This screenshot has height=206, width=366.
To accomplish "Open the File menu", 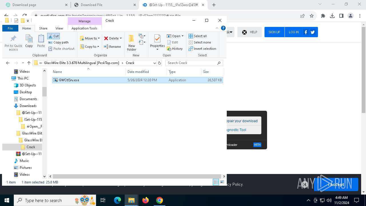I will (10, 28).
